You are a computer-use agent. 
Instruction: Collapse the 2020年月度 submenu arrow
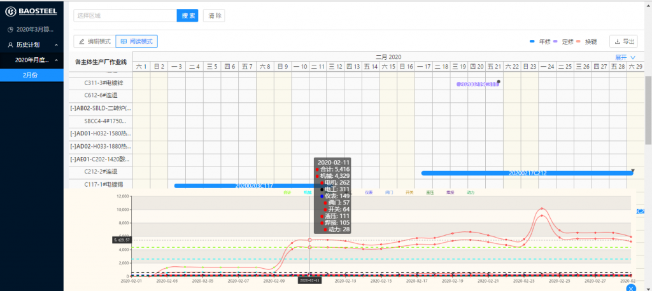tap(56, 60)
